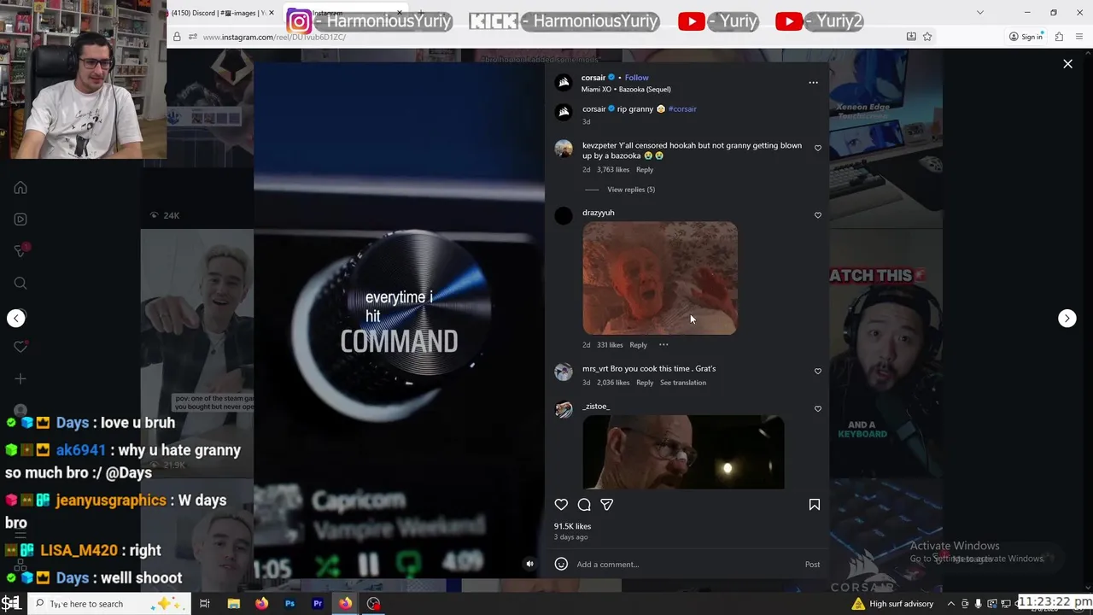List all tabs dropdown chevron
Image resolution: width=1093 pixels, height=615 pixels.
[x=979, y=13]
